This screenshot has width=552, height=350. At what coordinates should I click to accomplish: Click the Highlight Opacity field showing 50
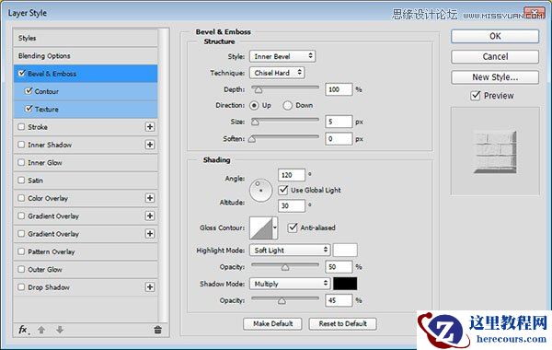[x=339, y=267]
